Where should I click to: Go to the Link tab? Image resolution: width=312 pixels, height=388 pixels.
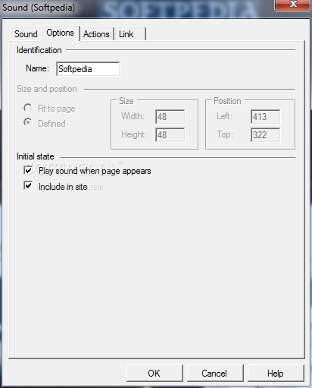coord(130,34)
